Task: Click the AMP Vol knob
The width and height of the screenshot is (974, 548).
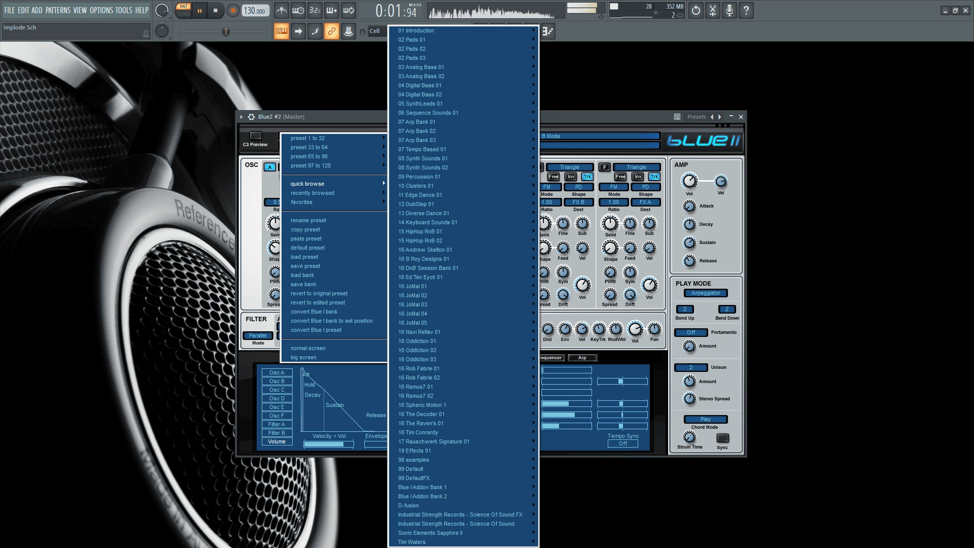Action: [689, 181]
